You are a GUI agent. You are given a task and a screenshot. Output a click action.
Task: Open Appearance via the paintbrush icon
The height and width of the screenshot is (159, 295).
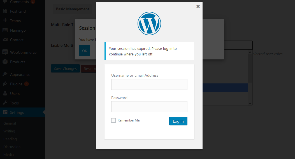coord(5,74)
